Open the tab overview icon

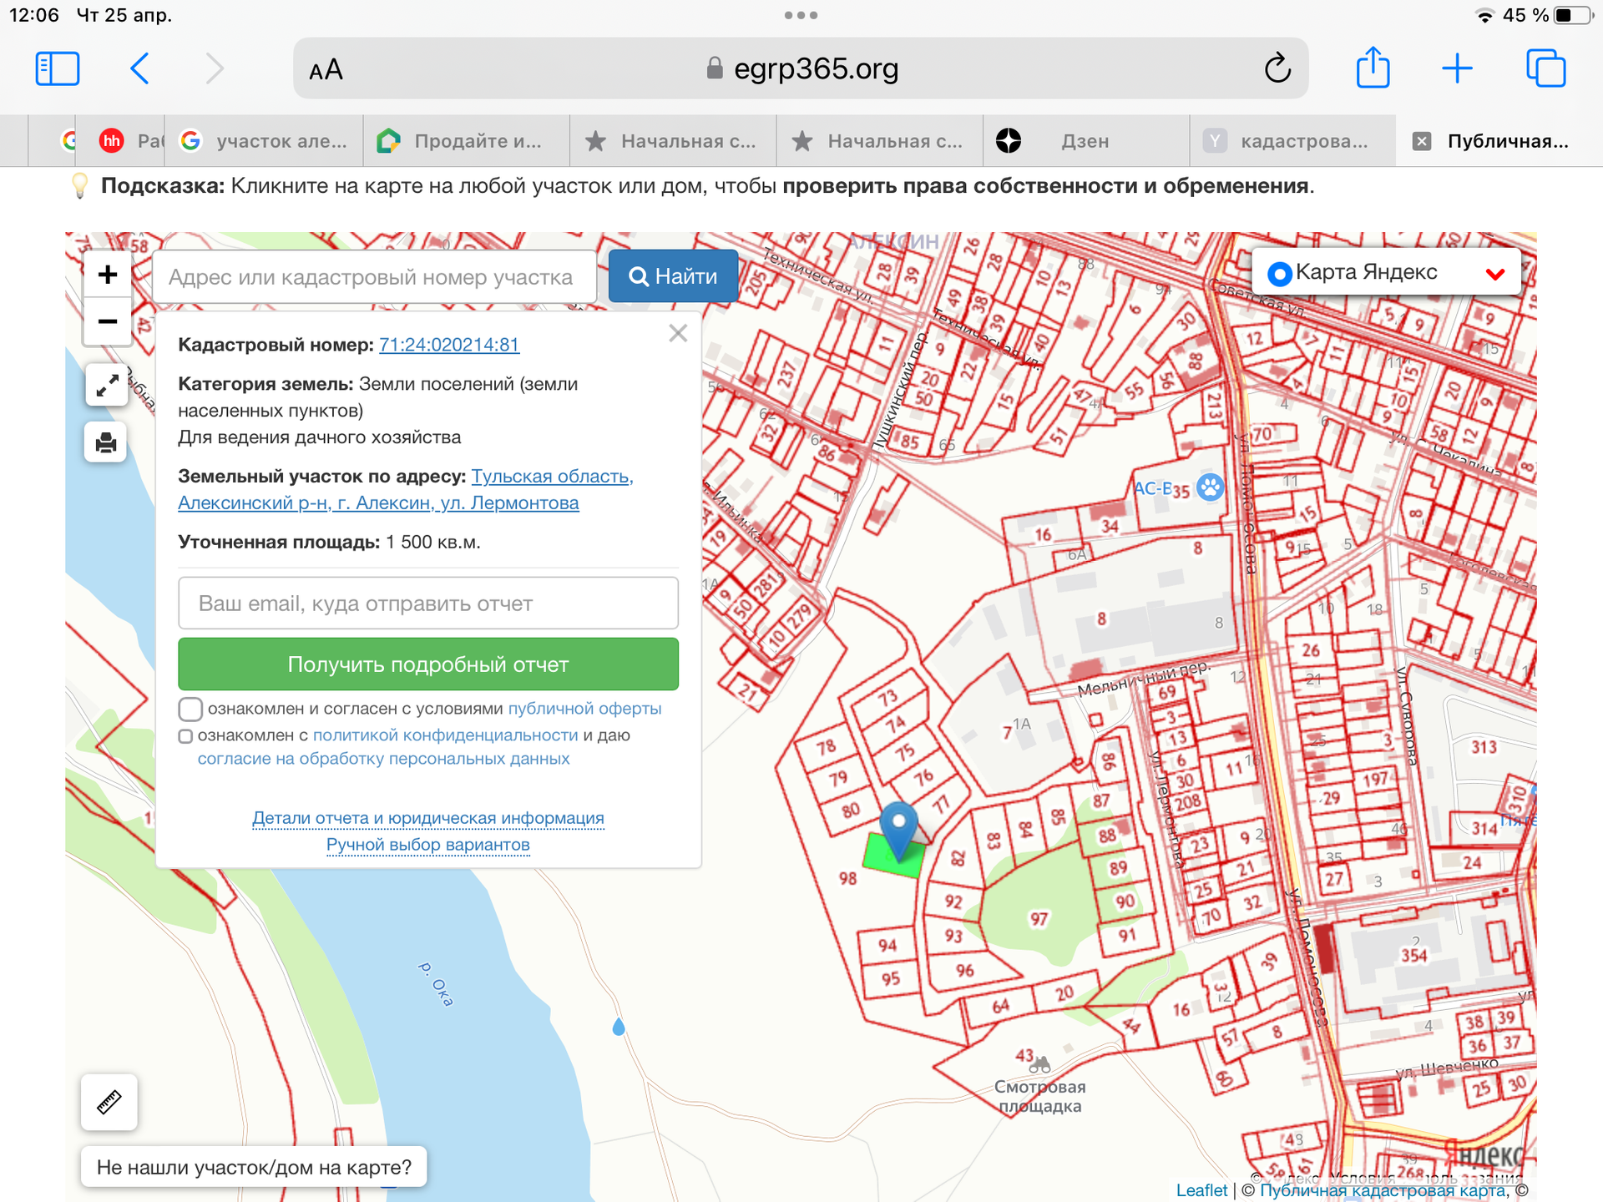pyautogui.click(x=1545, y=68)
